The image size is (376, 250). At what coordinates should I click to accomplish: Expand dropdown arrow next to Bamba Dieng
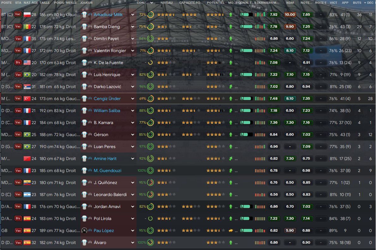(x=133, y=27)
